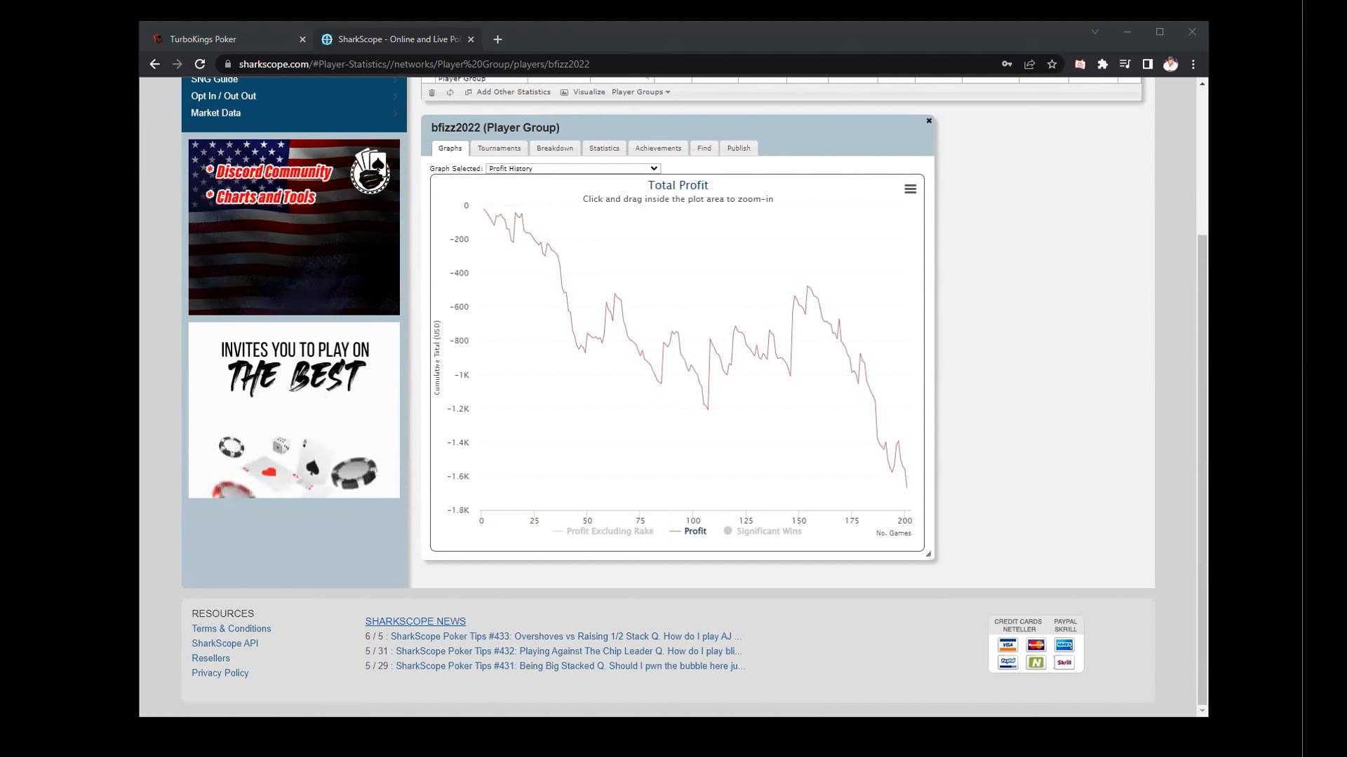This screenshot has width=1347, height=757.
Task: Open a new browser tab
Action: [x=497, y=39]
